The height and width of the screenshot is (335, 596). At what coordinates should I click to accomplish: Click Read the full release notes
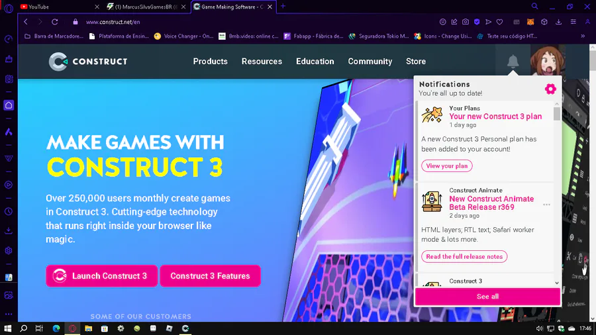click(x=464, y=256)
